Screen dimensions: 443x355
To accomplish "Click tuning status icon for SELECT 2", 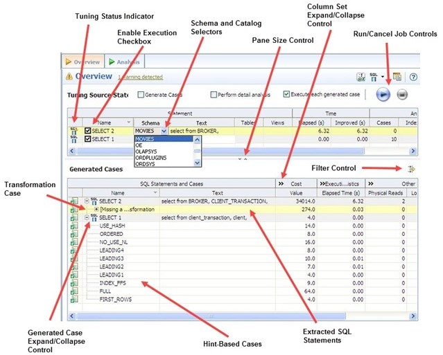I will coord(73,131).
